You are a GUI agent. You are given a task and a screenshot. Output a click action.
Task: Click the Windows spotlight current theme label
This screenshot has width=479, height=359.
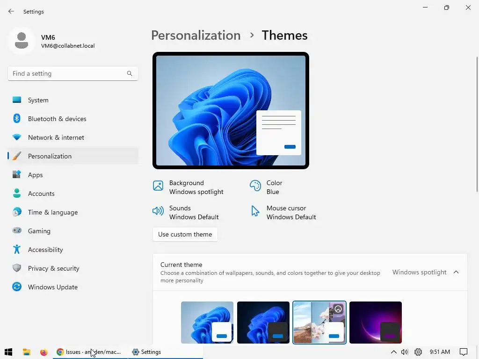(419, 272)
